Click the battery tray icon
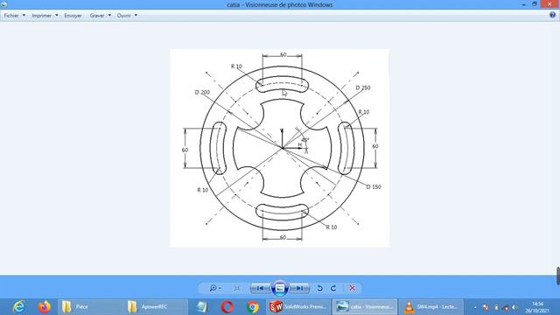This screenshot has height=315, width=560. click(496, 307)
